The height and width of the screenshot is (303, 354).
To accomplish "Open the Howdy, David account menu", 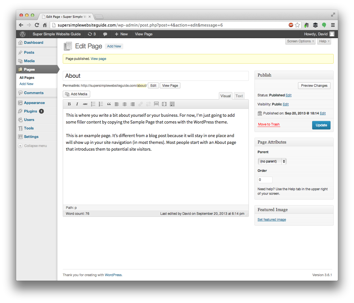I will (x=319, y=34).
